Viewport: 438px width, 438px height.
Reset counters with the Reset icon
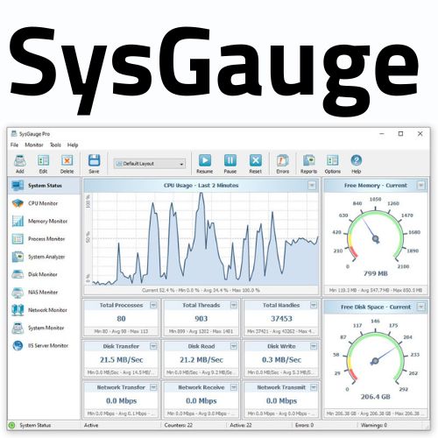point(256,164)
